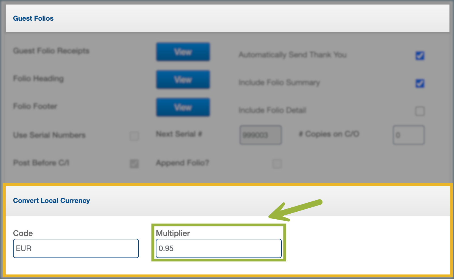454x279 pixels.
Task: Toggle Post Before C/I checkbox
Action: [x=134, y=164]
